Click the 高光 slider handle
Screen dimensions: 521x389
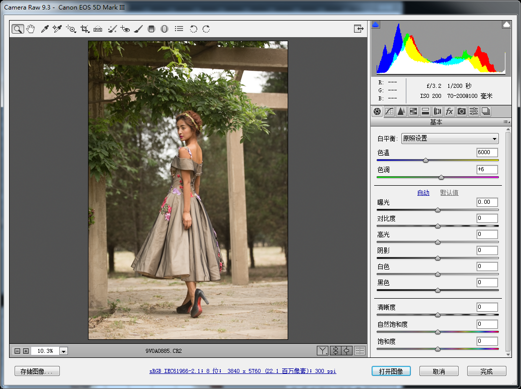click(438, 242)
